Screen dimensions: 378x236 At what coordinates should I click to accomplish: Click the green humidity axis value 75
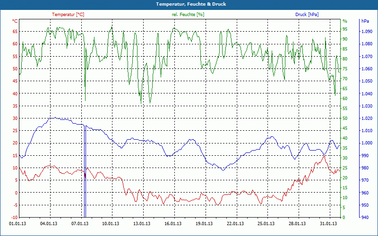345,68
